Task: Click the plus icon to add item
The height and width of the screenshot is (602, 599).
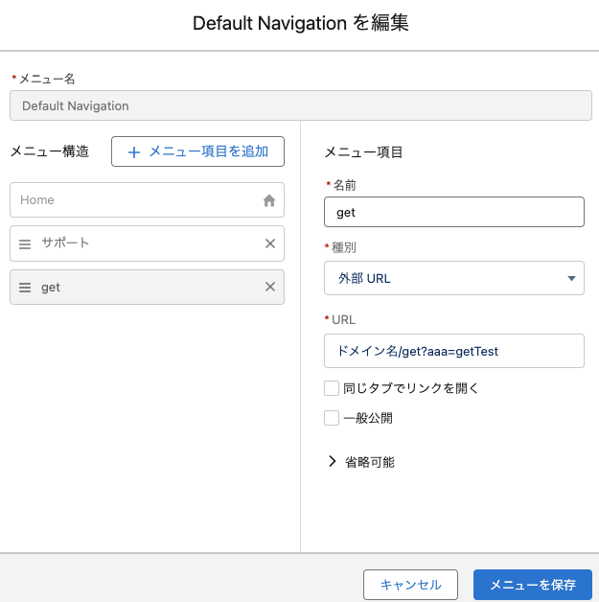Action: pos(134,151)
